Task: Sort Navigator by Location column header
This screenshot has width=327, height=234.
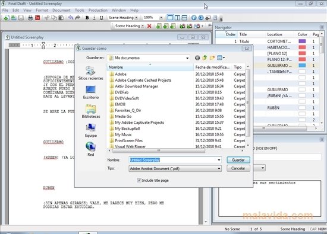Action: click(280, 34)
